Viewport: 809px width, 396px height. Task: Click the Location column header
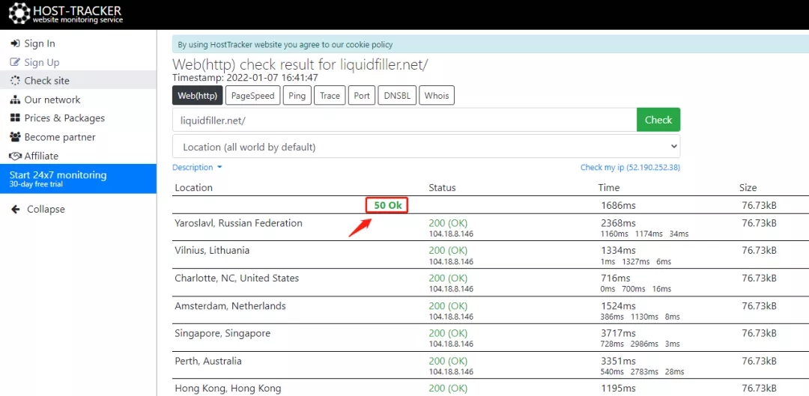coord(193,188)
